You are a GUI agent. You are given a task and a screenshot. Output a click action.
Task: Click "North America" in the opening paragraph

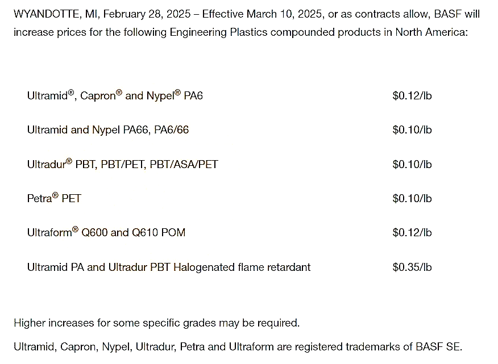[x=433, y=32]
